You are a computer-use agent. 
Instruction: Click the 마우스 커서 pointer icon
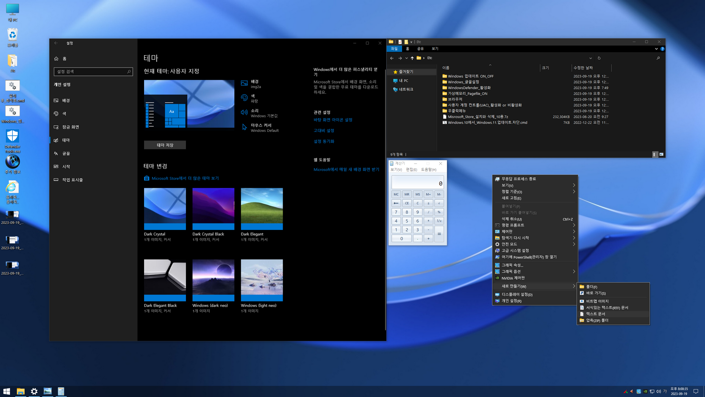(244, 127)
